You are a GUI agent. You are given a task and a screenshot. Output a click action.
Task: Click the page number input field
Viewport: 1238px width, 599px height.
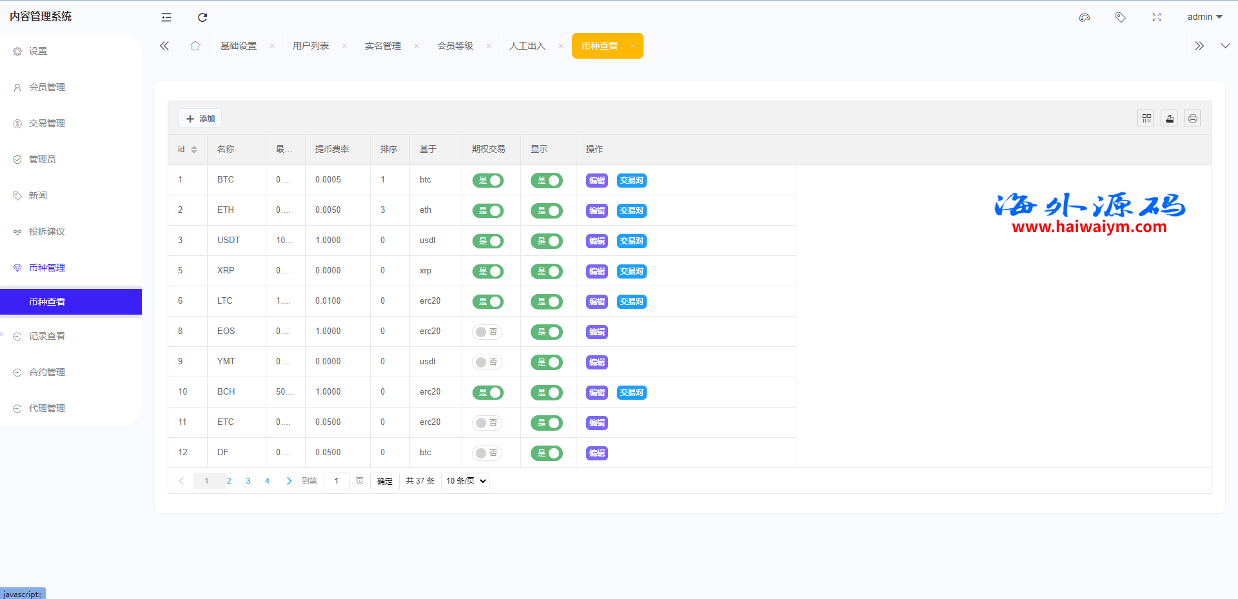click(336, 481)
